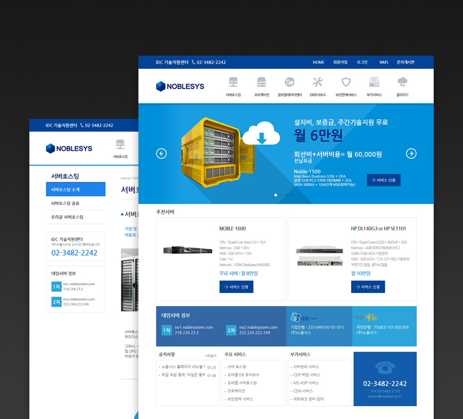The width and height of the screenshot is (463, 419).
Task: Click 서비스 신청 under HP DL140G3
Action: (368, 287)
